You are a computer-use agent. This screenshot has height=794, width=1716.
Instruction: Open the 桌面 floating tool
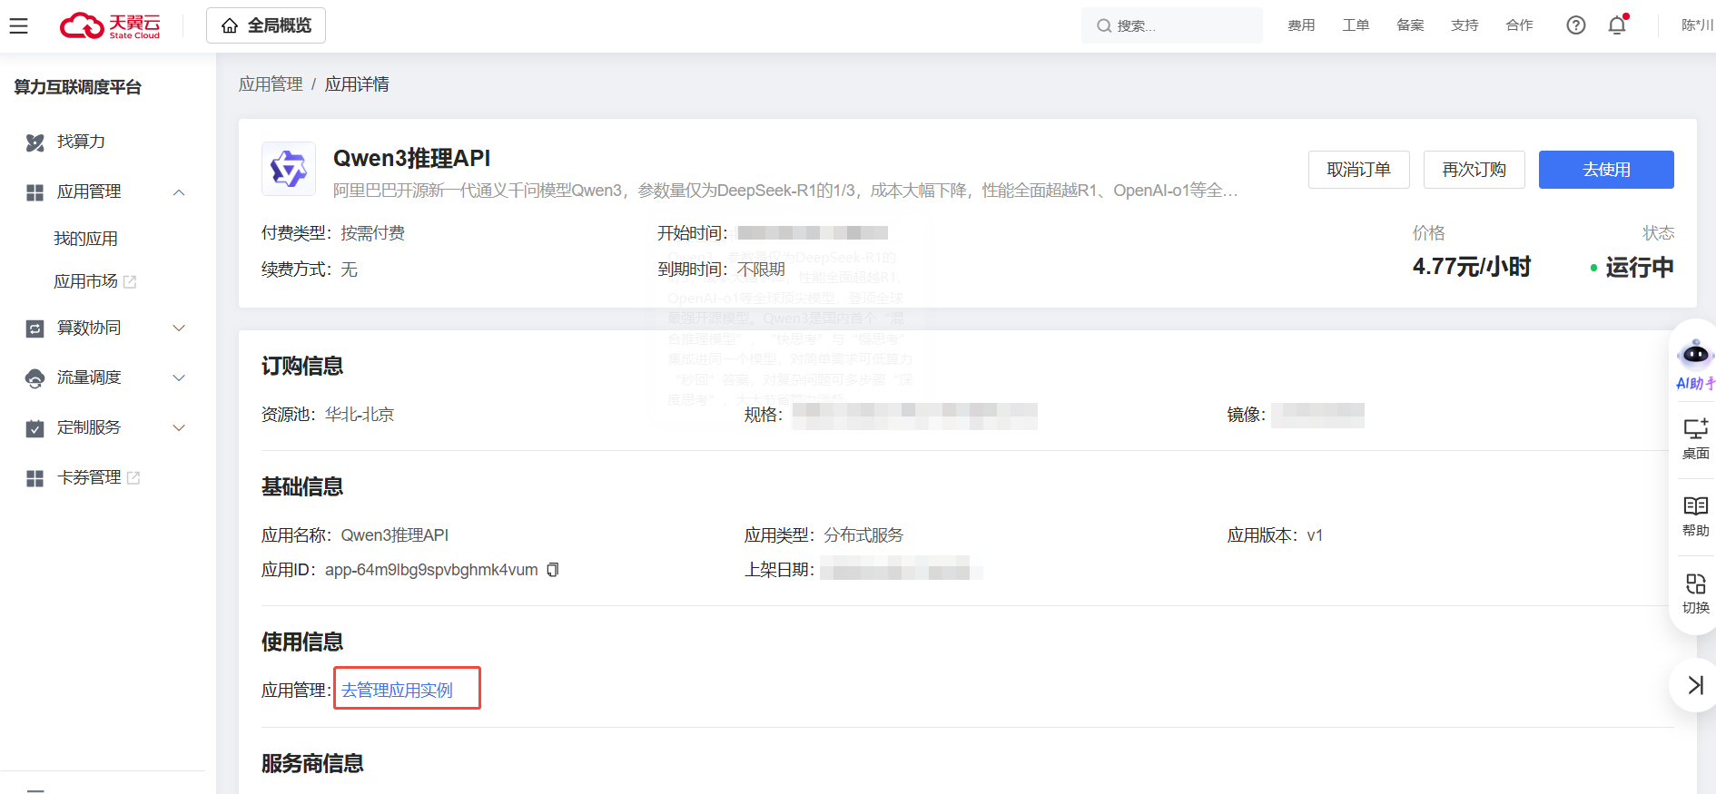pos(1695,438)
